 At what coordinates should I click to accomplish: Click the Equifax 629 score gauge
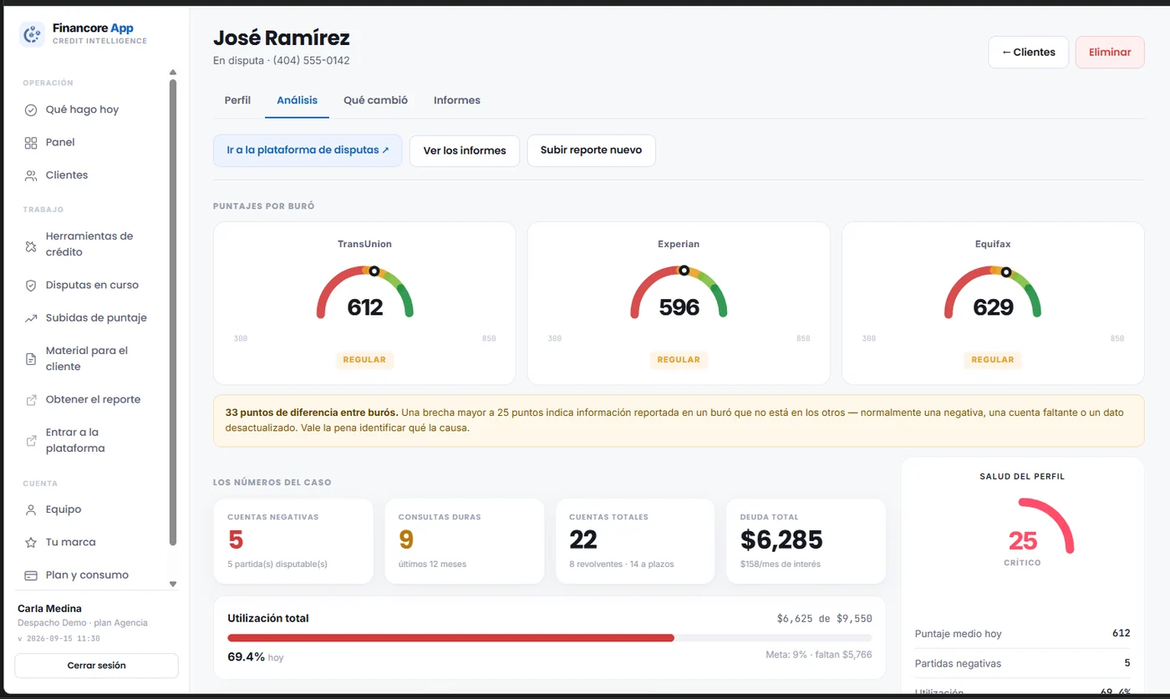pyautogui.click(x=993, y=293)
